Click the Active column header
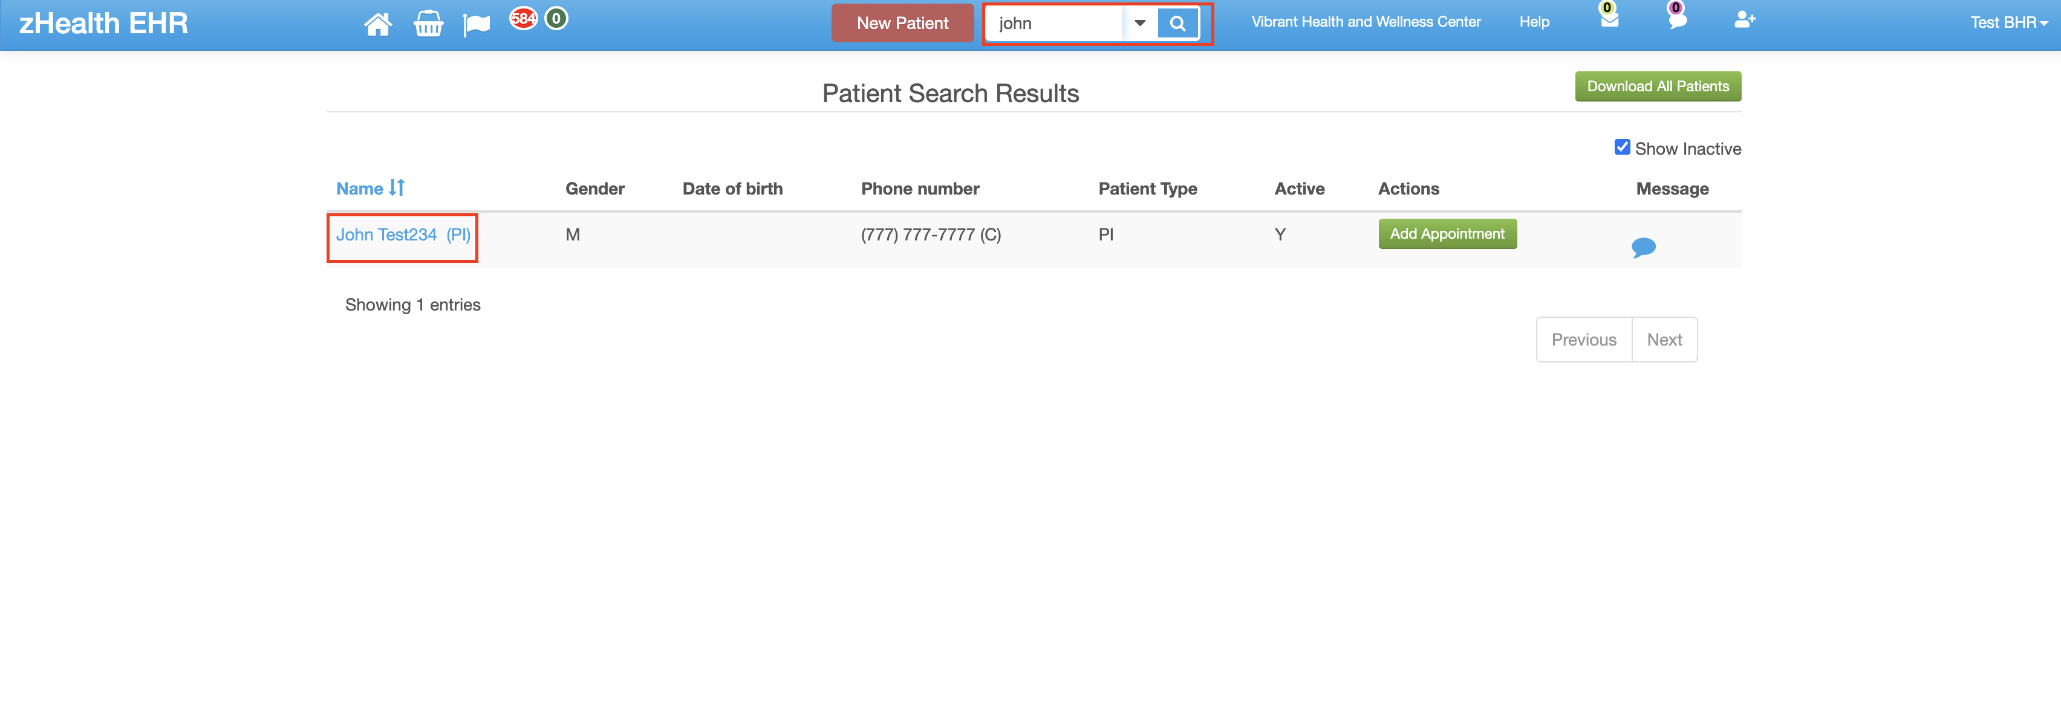The width and height of the screenshot is (2061, 725). coord(1300,188)
